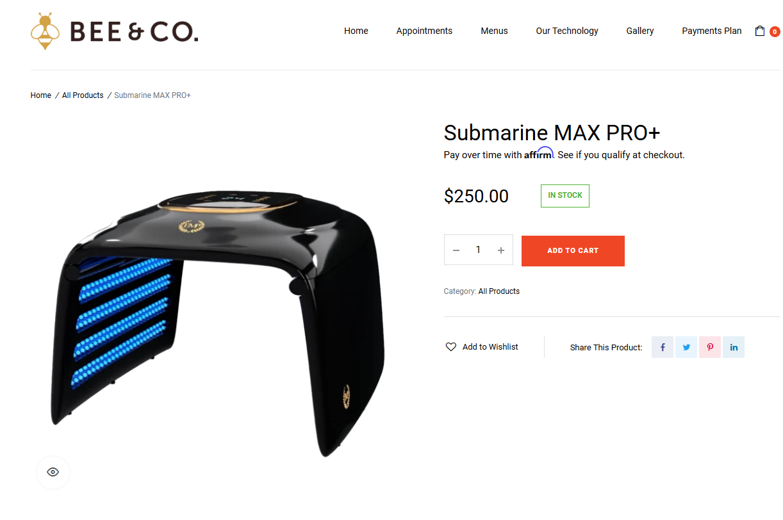Click the Home breadcrumb link
Viewport: 783px width, 520px height.
pyautogui.click(x=41, y=95)
